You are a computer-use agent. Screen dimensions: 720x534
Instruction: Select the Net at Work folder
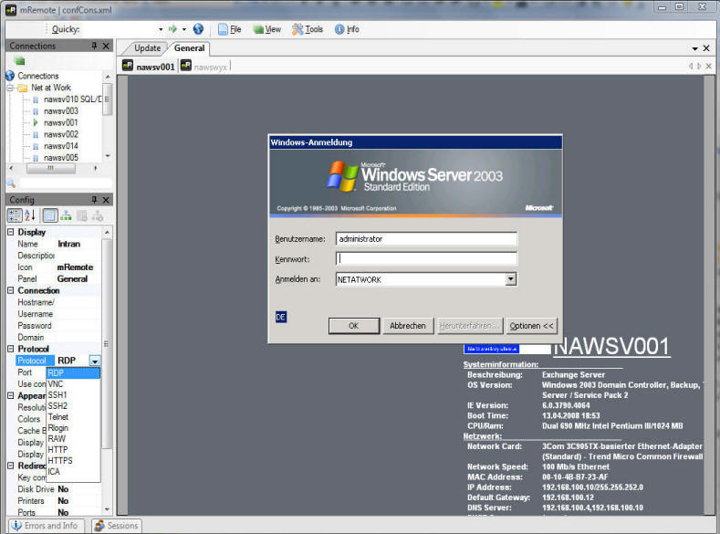coord(50,88)
